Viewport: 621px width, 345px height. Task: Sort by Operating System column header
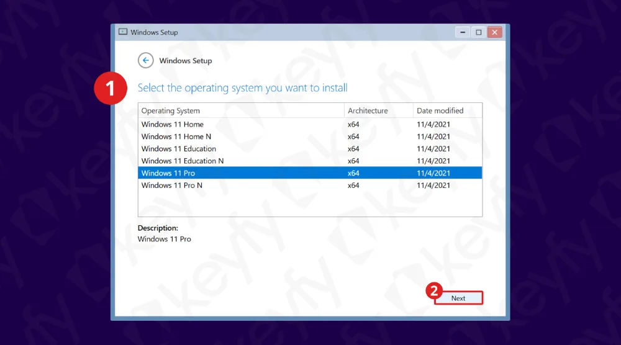(241, 111)
